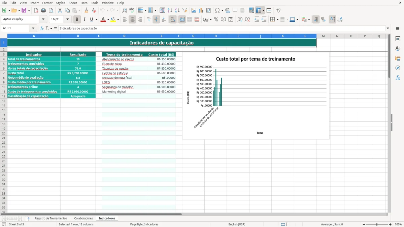The height and width of the screenshot is (227, 404).
Task: Expand the formula bar
Action: coord(388,29)
